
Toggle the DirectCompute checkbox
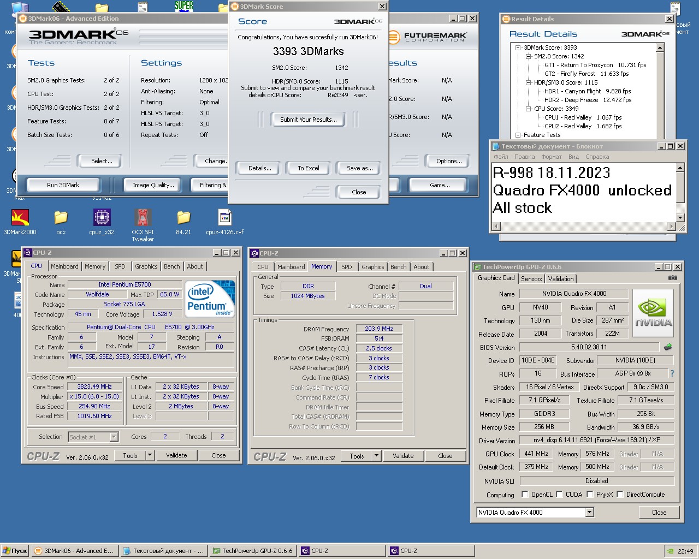pyautogui.click(x=620, y=495)
